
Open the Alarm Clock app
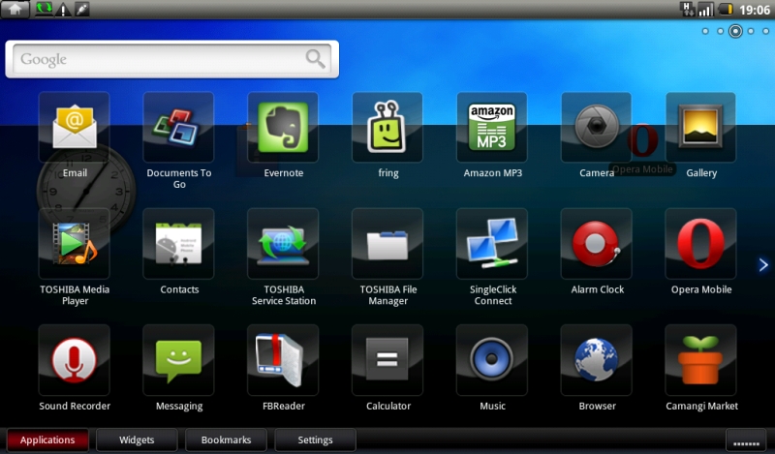596,244
